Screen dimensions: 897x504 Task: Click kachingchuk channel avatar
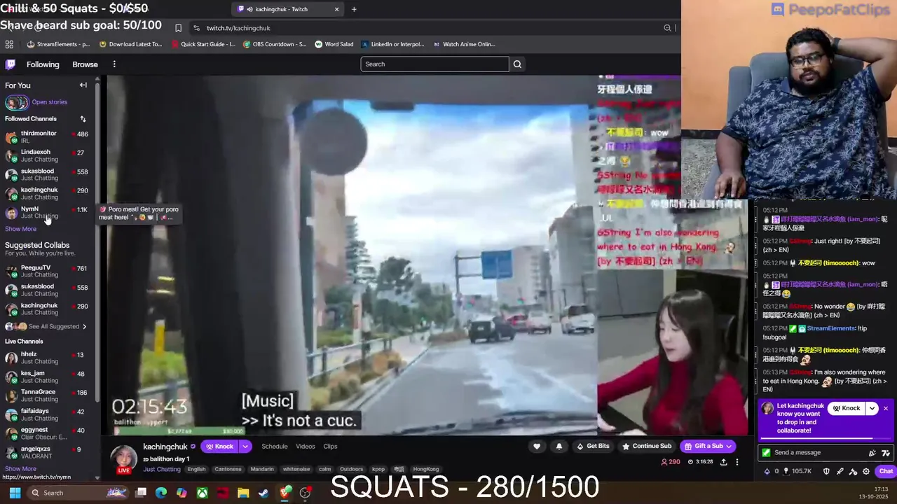pos(124,457)
